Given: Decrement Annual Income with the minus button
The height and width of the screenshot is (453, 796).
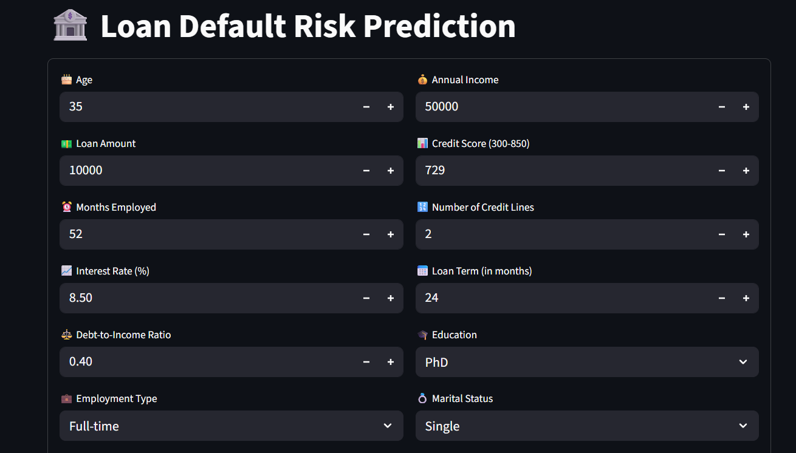Looking at the screenshot, I should [721, 106].
